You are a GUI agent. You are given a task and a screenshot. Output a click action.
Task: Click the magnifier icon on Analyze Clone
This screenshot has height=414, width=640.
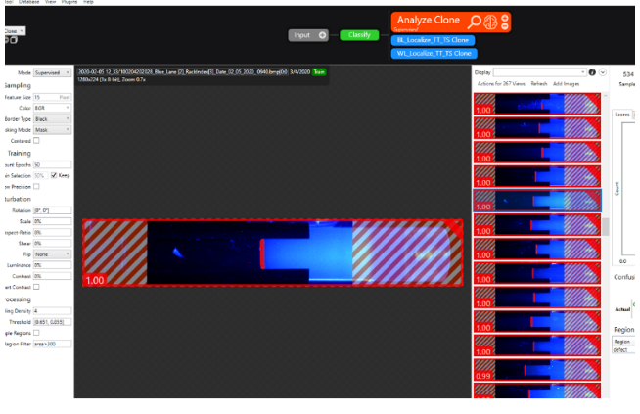[x=476, y=21]
